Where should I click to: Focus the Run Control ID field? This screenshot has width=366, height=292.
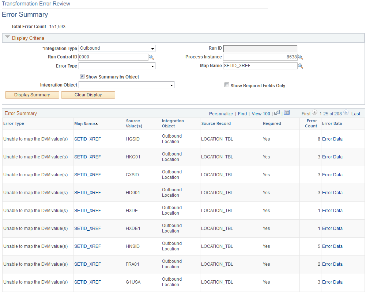click(x=113, y=57)
